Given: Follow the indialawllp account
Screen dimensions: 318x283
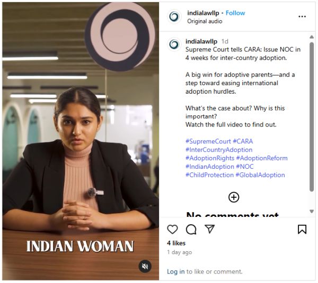Looking at the screenshot, I should pyautogui.click(x=235, y=13).
